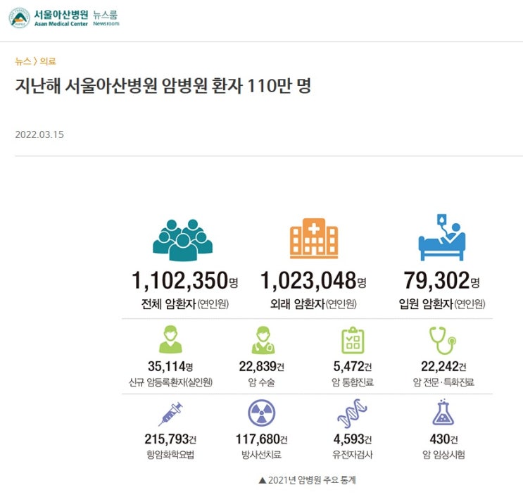
Task: Click the value 5,472건
Action: 353,367
